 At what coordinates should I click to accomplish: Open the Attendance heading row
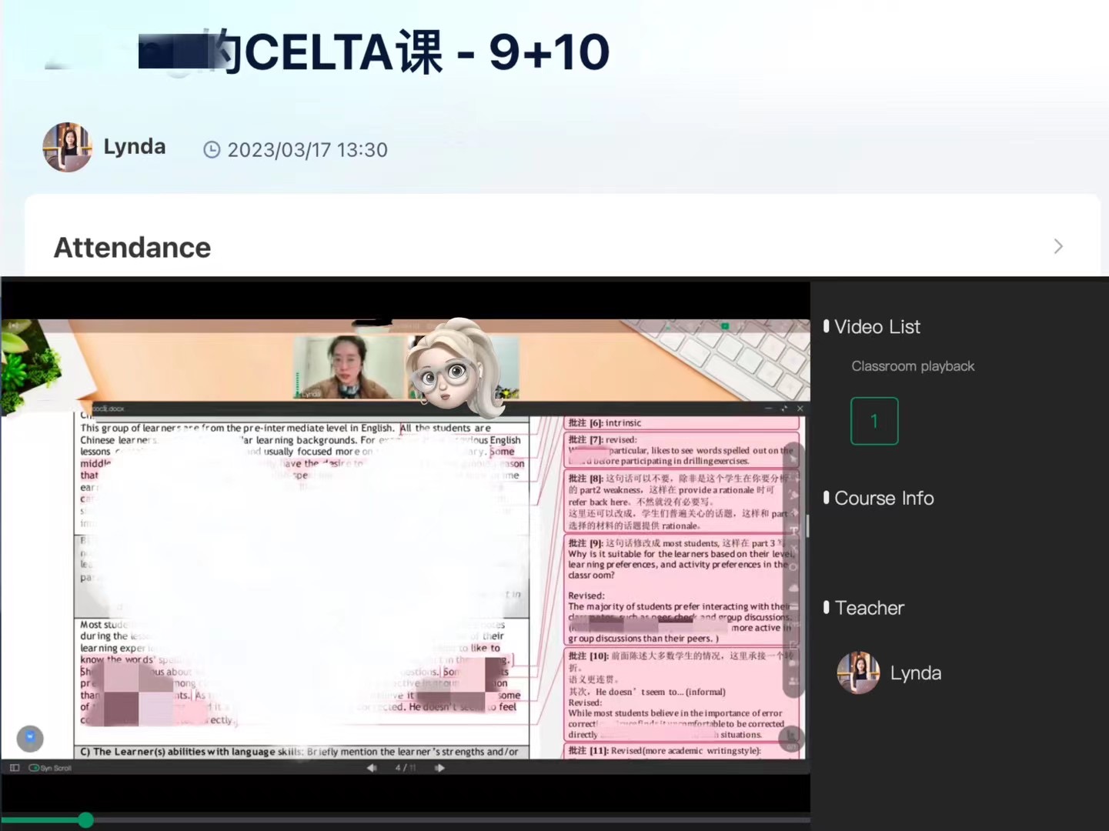[x=563, y=247]
